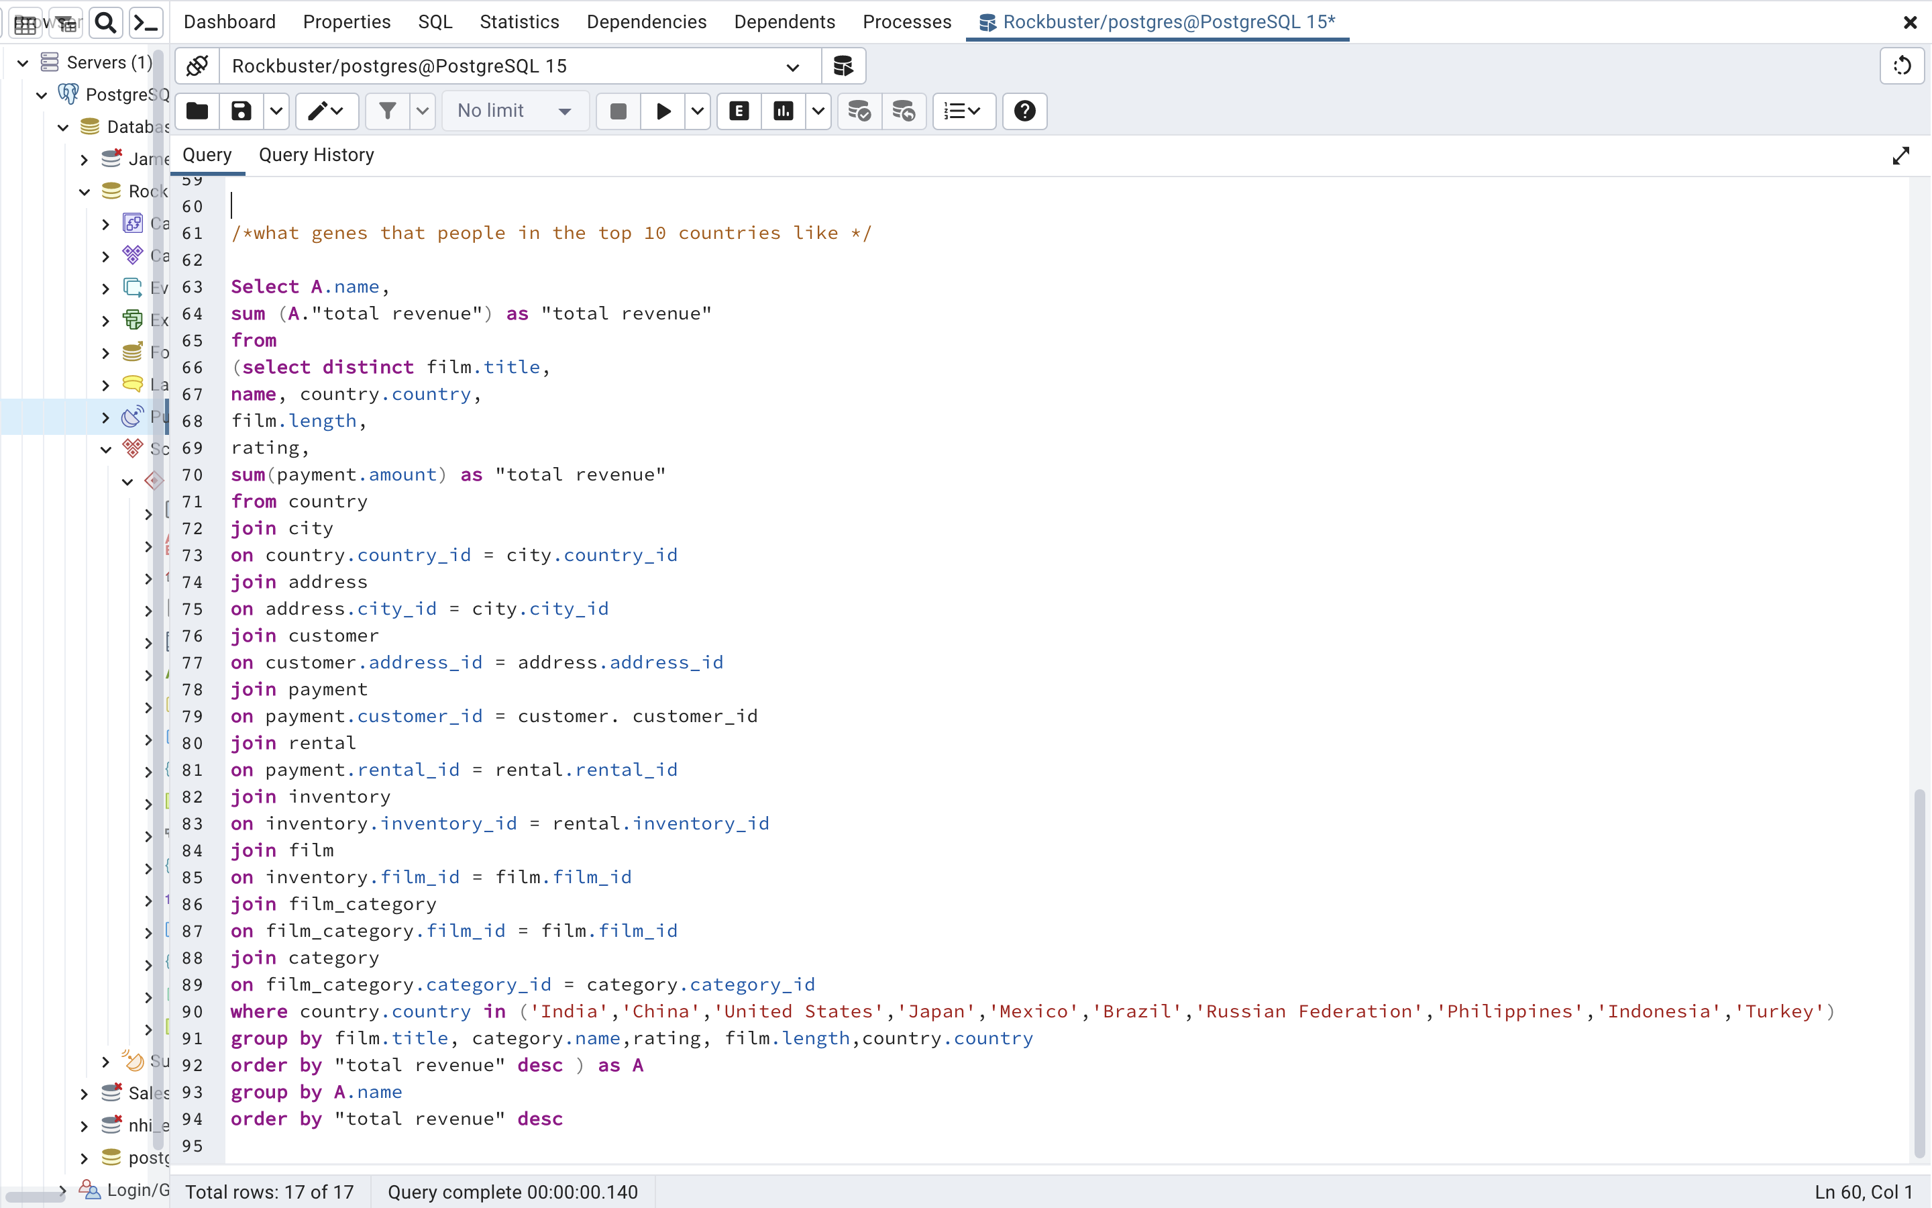Open the Dependencies tab
Screen dimensions: 1932x1208
pyautogui.click(x=647, y=21)
